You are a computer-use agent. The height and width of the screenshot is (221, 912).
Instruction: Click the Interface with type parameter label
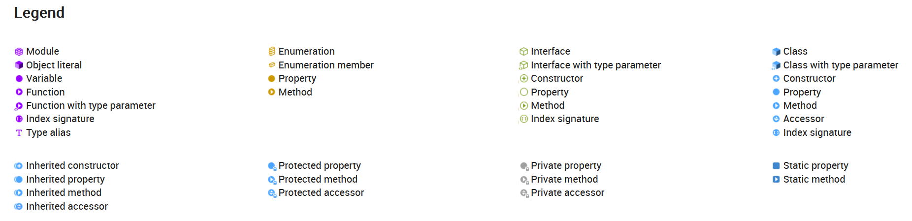point(595,65)
